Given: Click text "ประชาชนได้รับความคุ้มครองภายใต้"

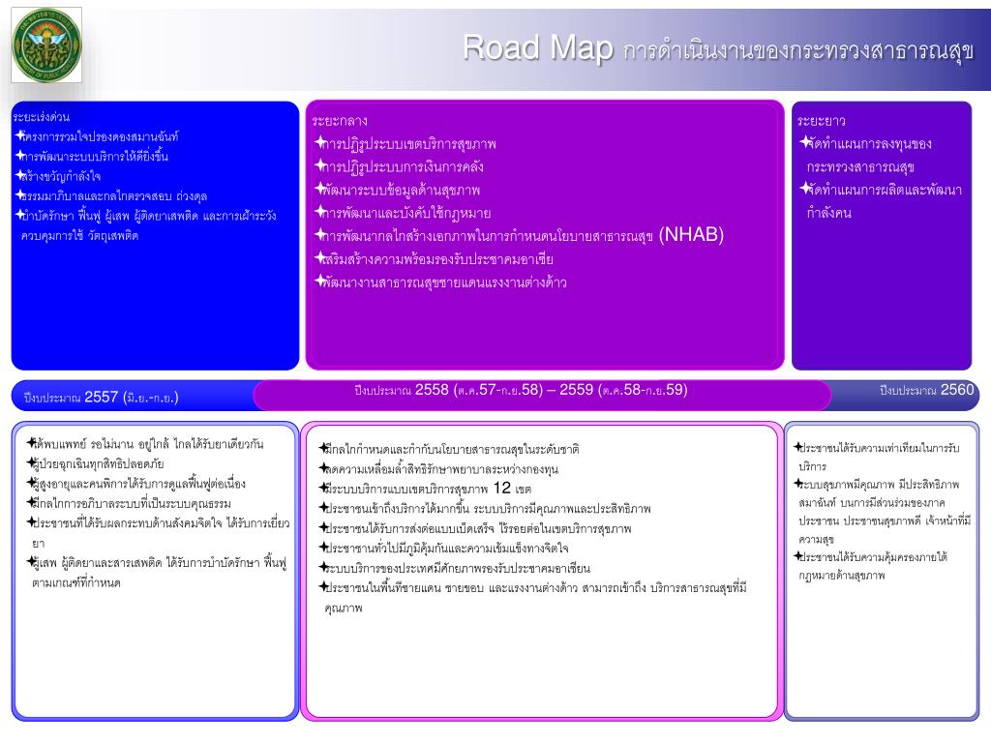Looking at the screenshot, I should coord(874,557).
